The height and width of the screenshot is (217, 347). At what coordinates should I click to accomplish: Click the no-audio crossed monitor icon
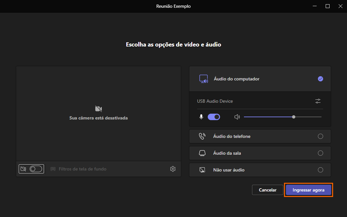[202, 170]
